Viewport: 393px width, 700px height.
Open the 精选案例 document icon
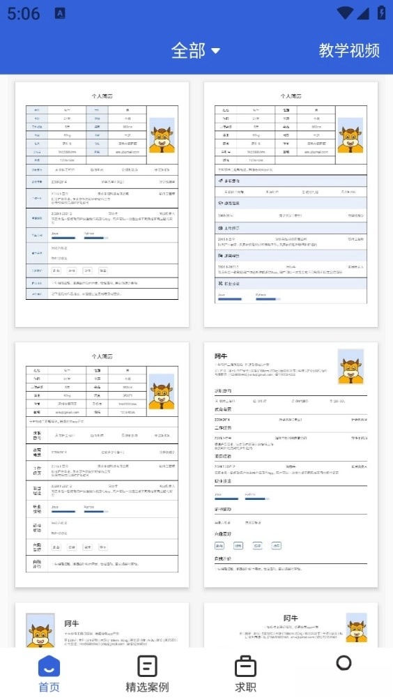point(147,666)
